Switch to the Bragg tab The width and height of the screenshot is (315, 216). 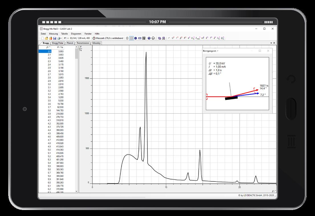[46, 43]
